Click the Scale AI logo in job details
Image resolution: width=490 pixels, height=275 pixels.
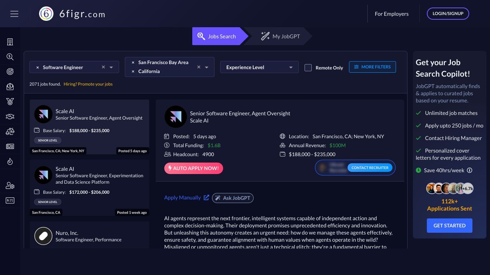tap(175, 117)
